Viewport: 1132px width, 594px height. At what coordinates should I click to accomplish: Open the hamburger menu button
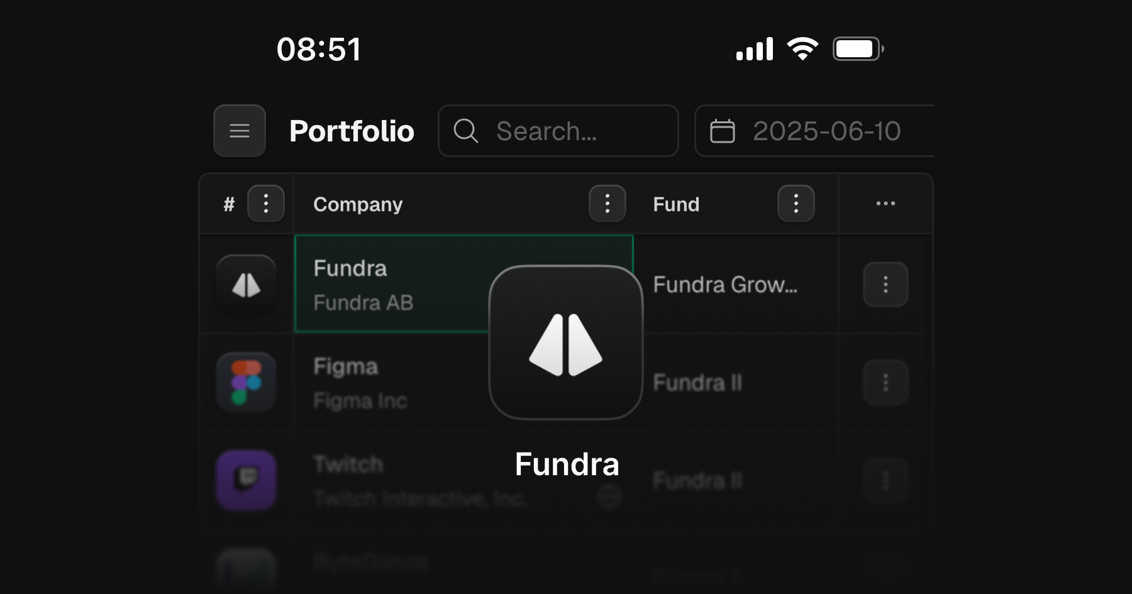pyautogui.click(x=240, y=131)
